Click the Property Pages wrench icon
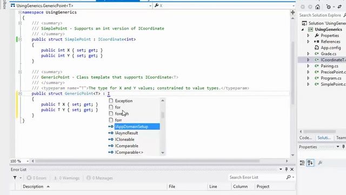The width and height of the screenshot is (346, 195). tap(320, 163)
